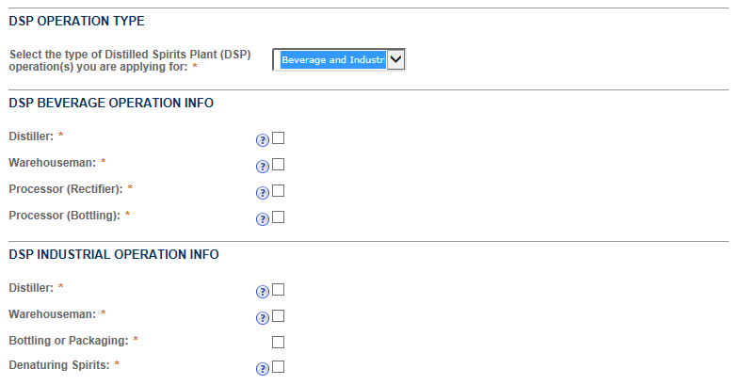Enable the beverage operation Warehouseman checkbox
The width and height of the screenshot is (740, 385).
coord(278,165)
